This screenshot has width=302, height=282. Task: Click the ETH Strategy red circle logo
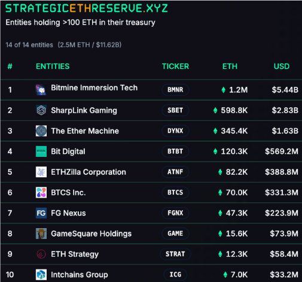[41, 254]
